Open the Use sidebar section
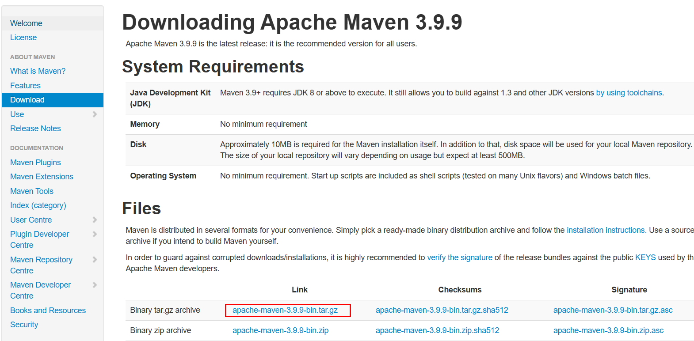This screenshot has height=341, width=694. coord(17,114)
